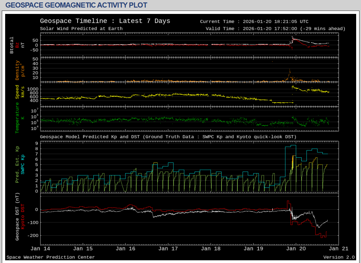Click the Geospace Geomagnetic Activity Plot heading

pyautogui.click(x=76, y=5)
